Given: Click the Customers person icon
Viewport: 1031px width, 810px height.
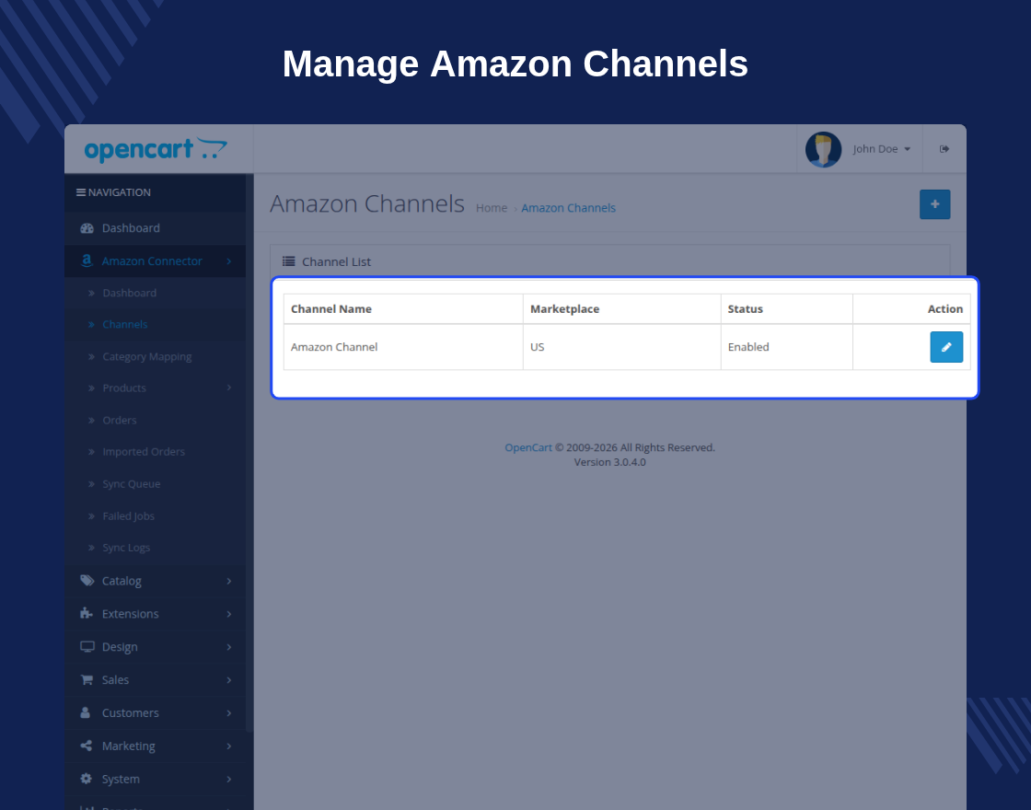Looking at the screenshot, I should click(x=86, y=712).
